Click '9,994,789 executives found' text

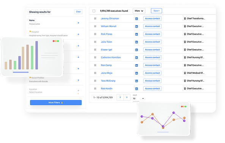coord(114,11)
